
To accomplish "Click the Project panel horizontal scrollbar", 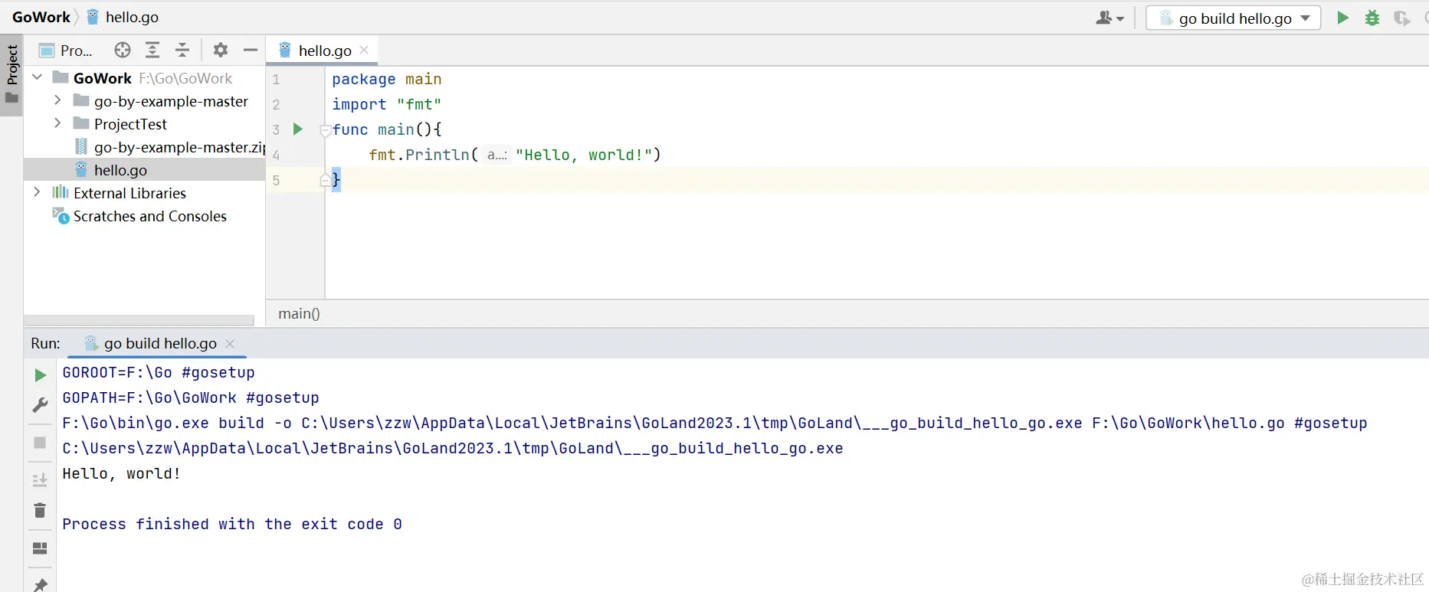I will pos(139,320).
